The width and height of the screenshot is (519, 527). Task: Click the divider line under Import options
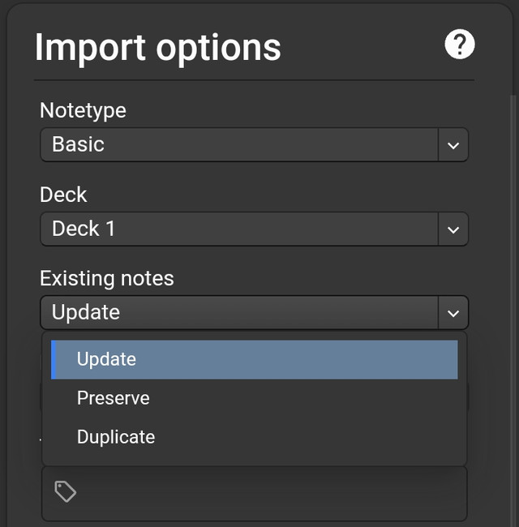[x=254, y=80]
